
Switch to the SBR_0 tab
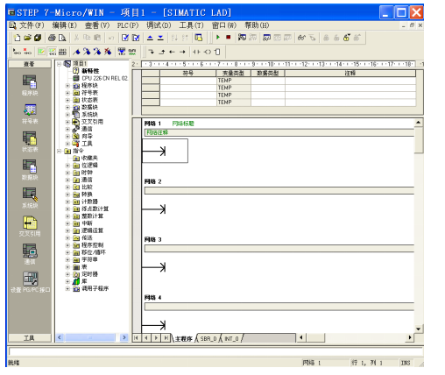pyautogui.click(x=208, y=338)
